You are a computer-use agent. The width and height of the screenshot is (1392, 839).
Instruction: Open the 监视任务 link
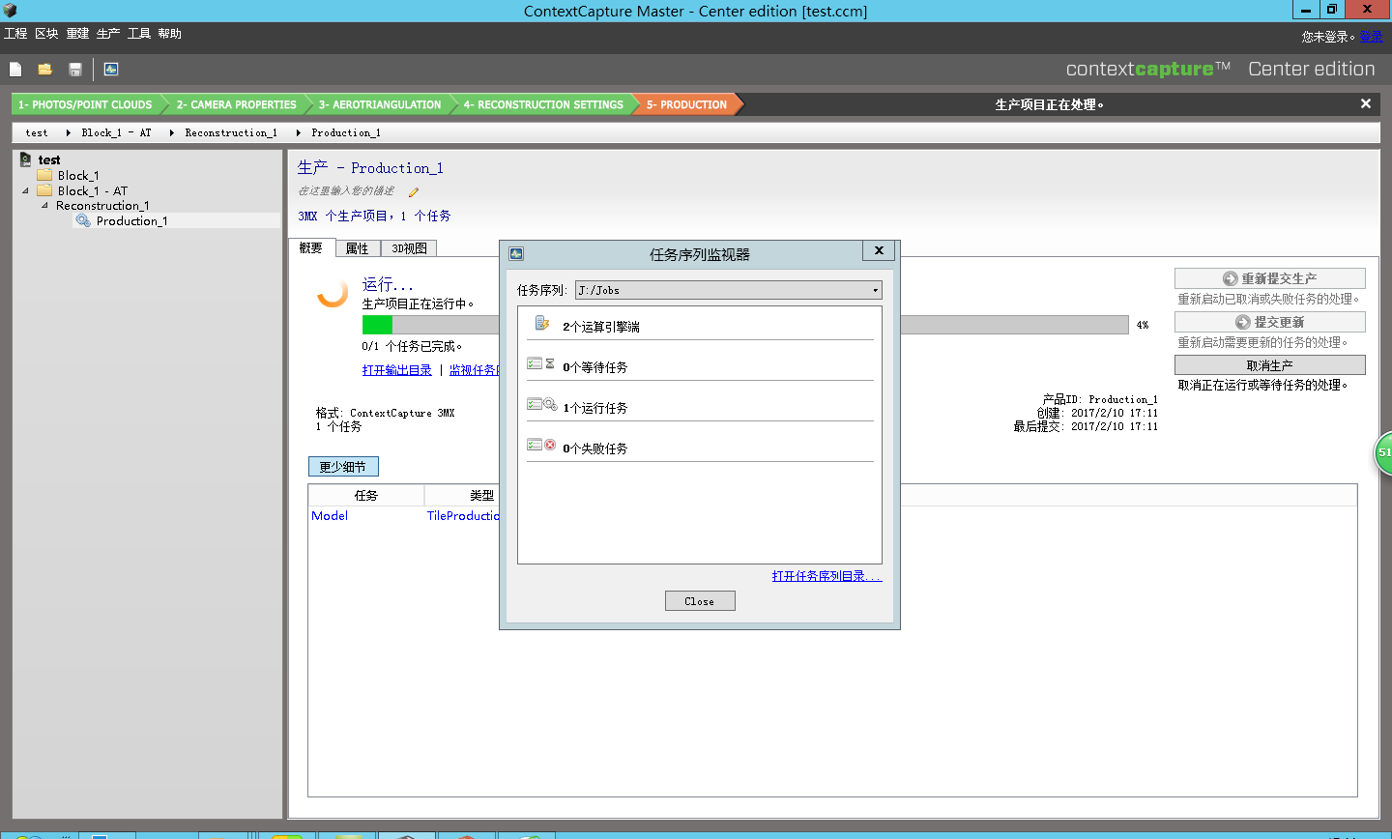(x=474, y=370)
